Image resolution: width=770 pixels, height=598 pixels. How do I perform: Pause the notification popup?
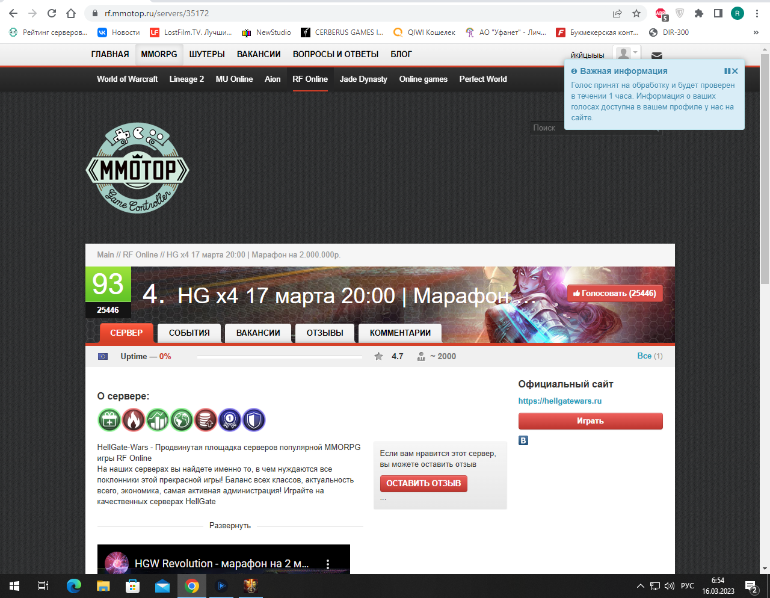click(x=727, y=71)
